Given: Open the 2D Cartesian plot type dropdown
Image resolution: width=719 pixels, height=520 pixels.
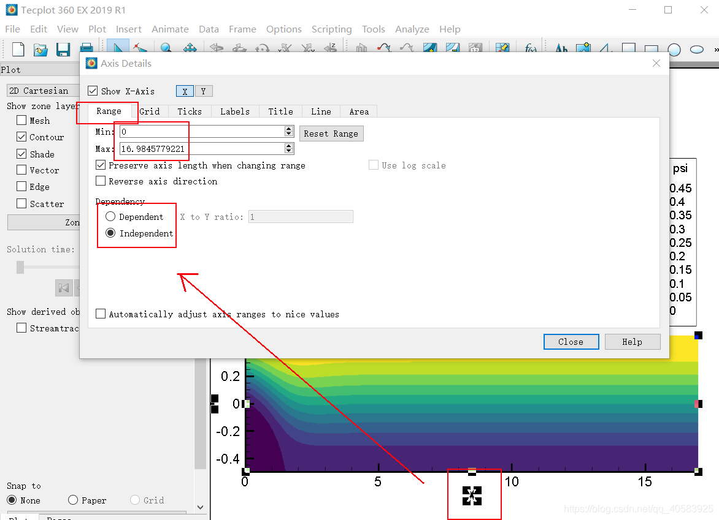Looking at the screenshot, I should pyautogui.click(x=44, y=91).
